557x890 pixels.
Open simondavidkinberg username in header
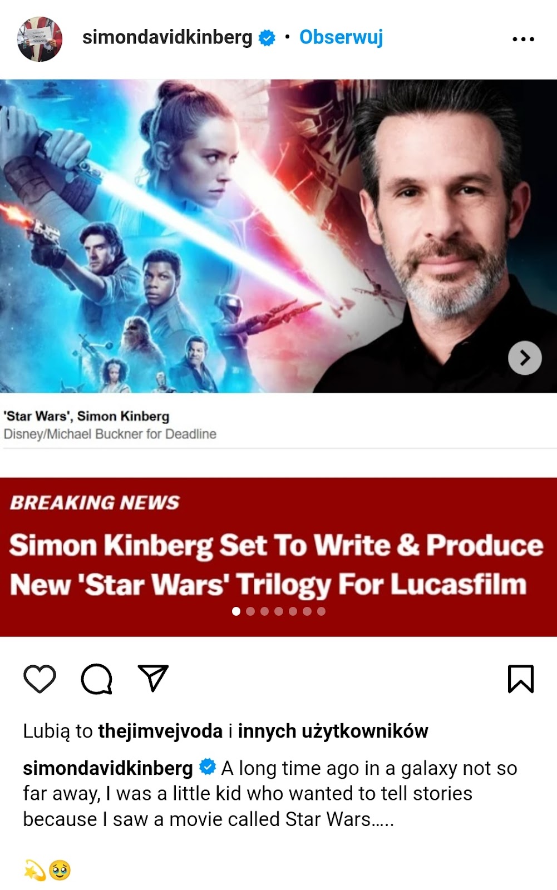[167, 37]
